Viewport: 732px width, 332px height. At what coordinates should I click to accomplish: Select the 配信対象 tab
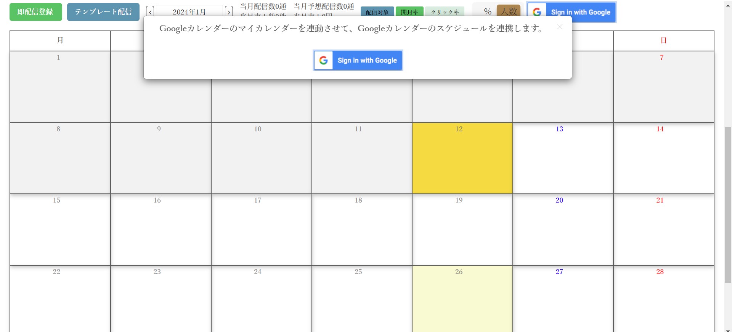coord(377,12)
